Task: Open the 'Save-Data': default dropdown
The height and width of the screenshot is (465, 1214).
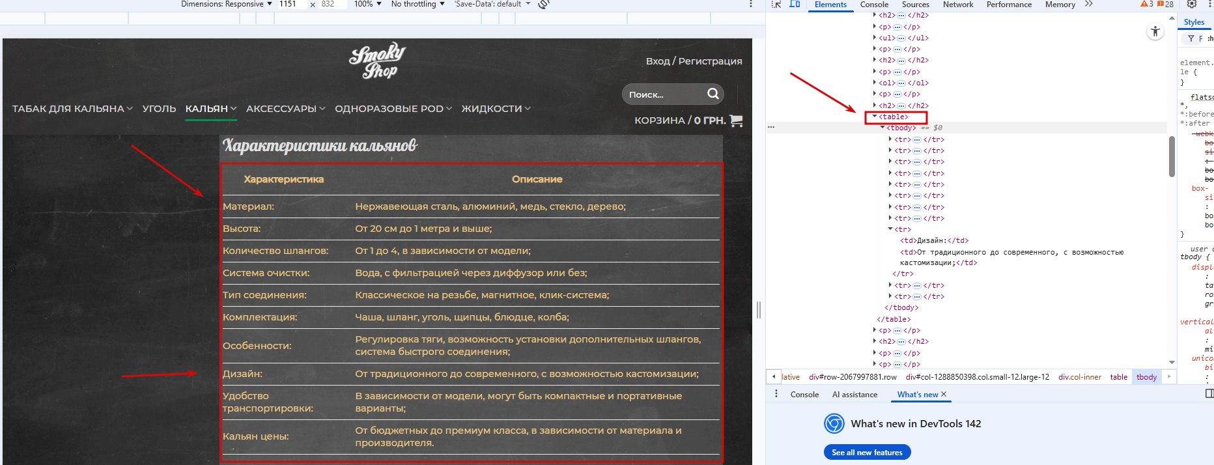Action: 492,4
